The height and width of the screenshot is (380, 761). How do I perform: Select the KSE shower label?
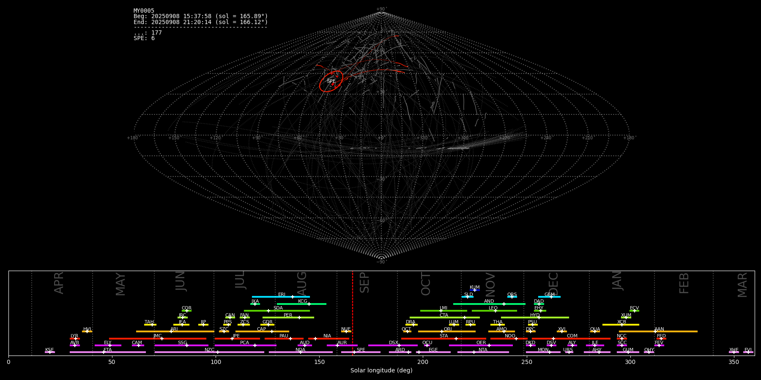[49, 350]
